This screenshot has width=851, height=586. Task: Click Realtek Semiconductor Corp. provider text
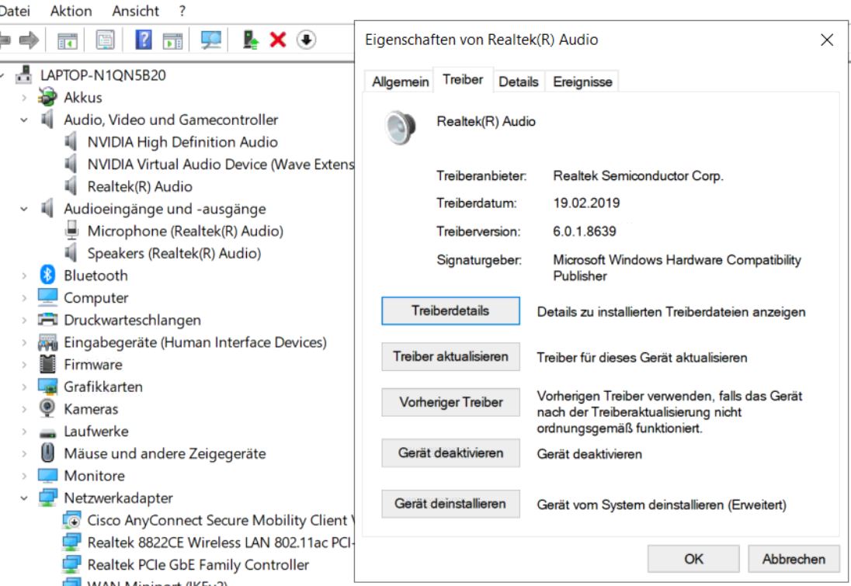(638, 175)
